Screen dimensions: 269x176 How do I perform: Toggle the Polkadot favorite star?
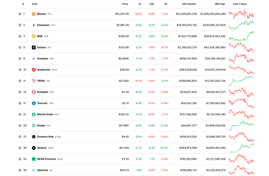tap(20, 92)
